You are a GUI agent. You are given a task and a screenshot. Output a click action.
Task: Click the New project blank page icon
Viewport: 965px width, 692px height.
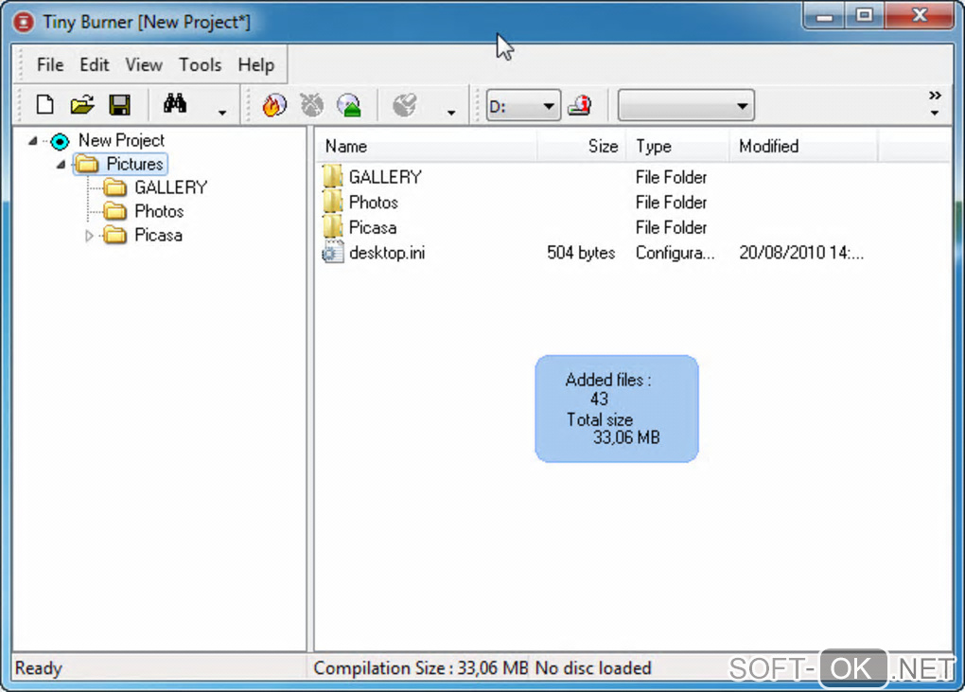point(44,105)
